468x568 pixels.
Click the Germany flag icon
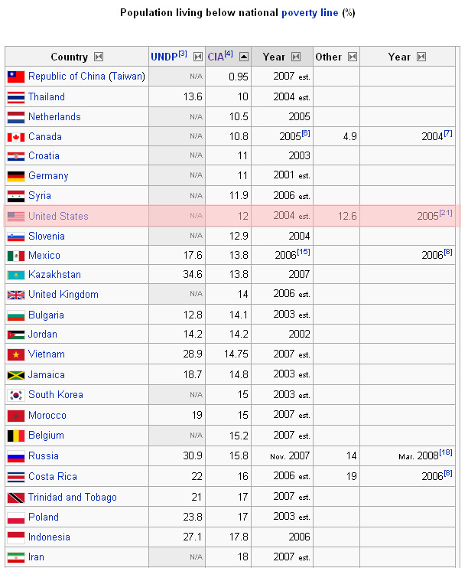click(16, 176)
